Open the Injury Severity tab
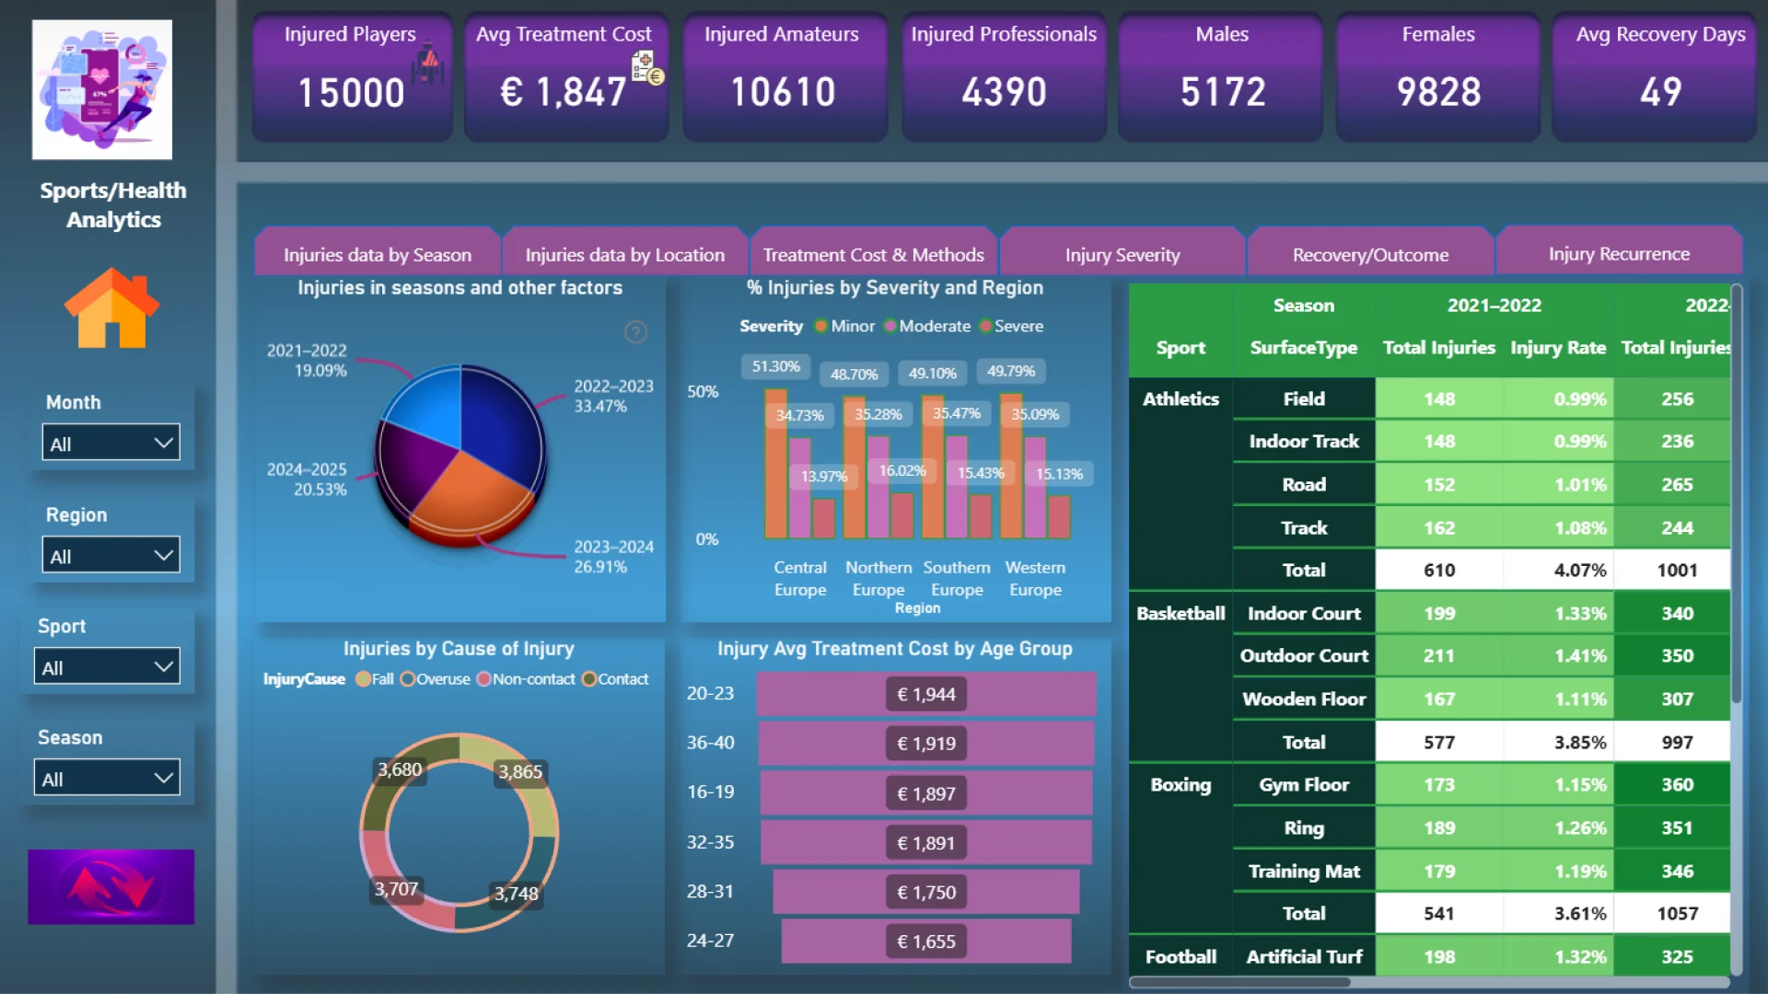1768x994 pixels. point(1122,254)
